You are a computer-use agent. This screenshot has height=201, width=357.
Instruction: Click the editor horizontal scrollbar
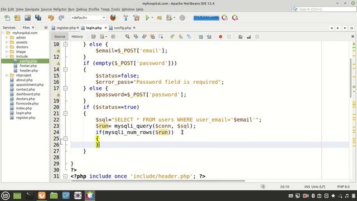click(x=158, y=181)
